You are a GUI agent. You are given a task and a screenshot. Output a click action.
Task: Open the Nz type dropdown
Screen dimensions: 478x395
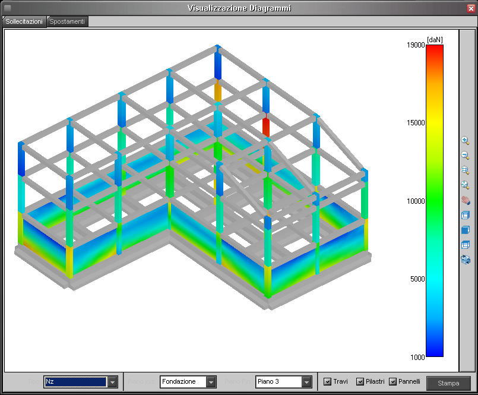[x=112, y=382]
